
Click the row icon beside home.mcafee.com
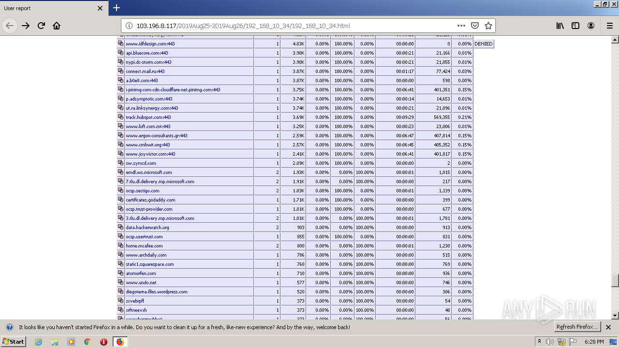pyautogui.click(x=121, y=246)
